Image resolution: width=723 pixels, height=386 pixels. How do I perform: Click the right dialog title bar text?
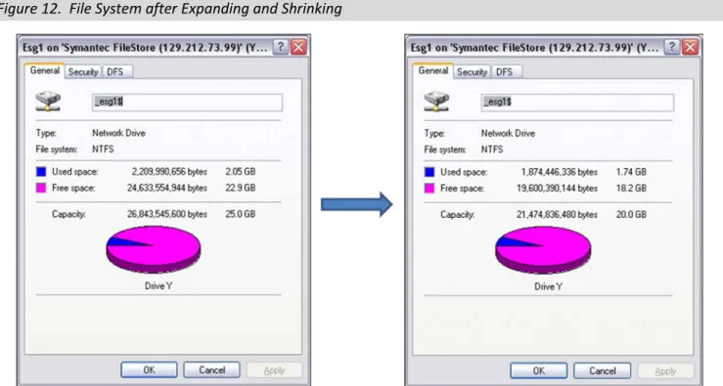534,48
